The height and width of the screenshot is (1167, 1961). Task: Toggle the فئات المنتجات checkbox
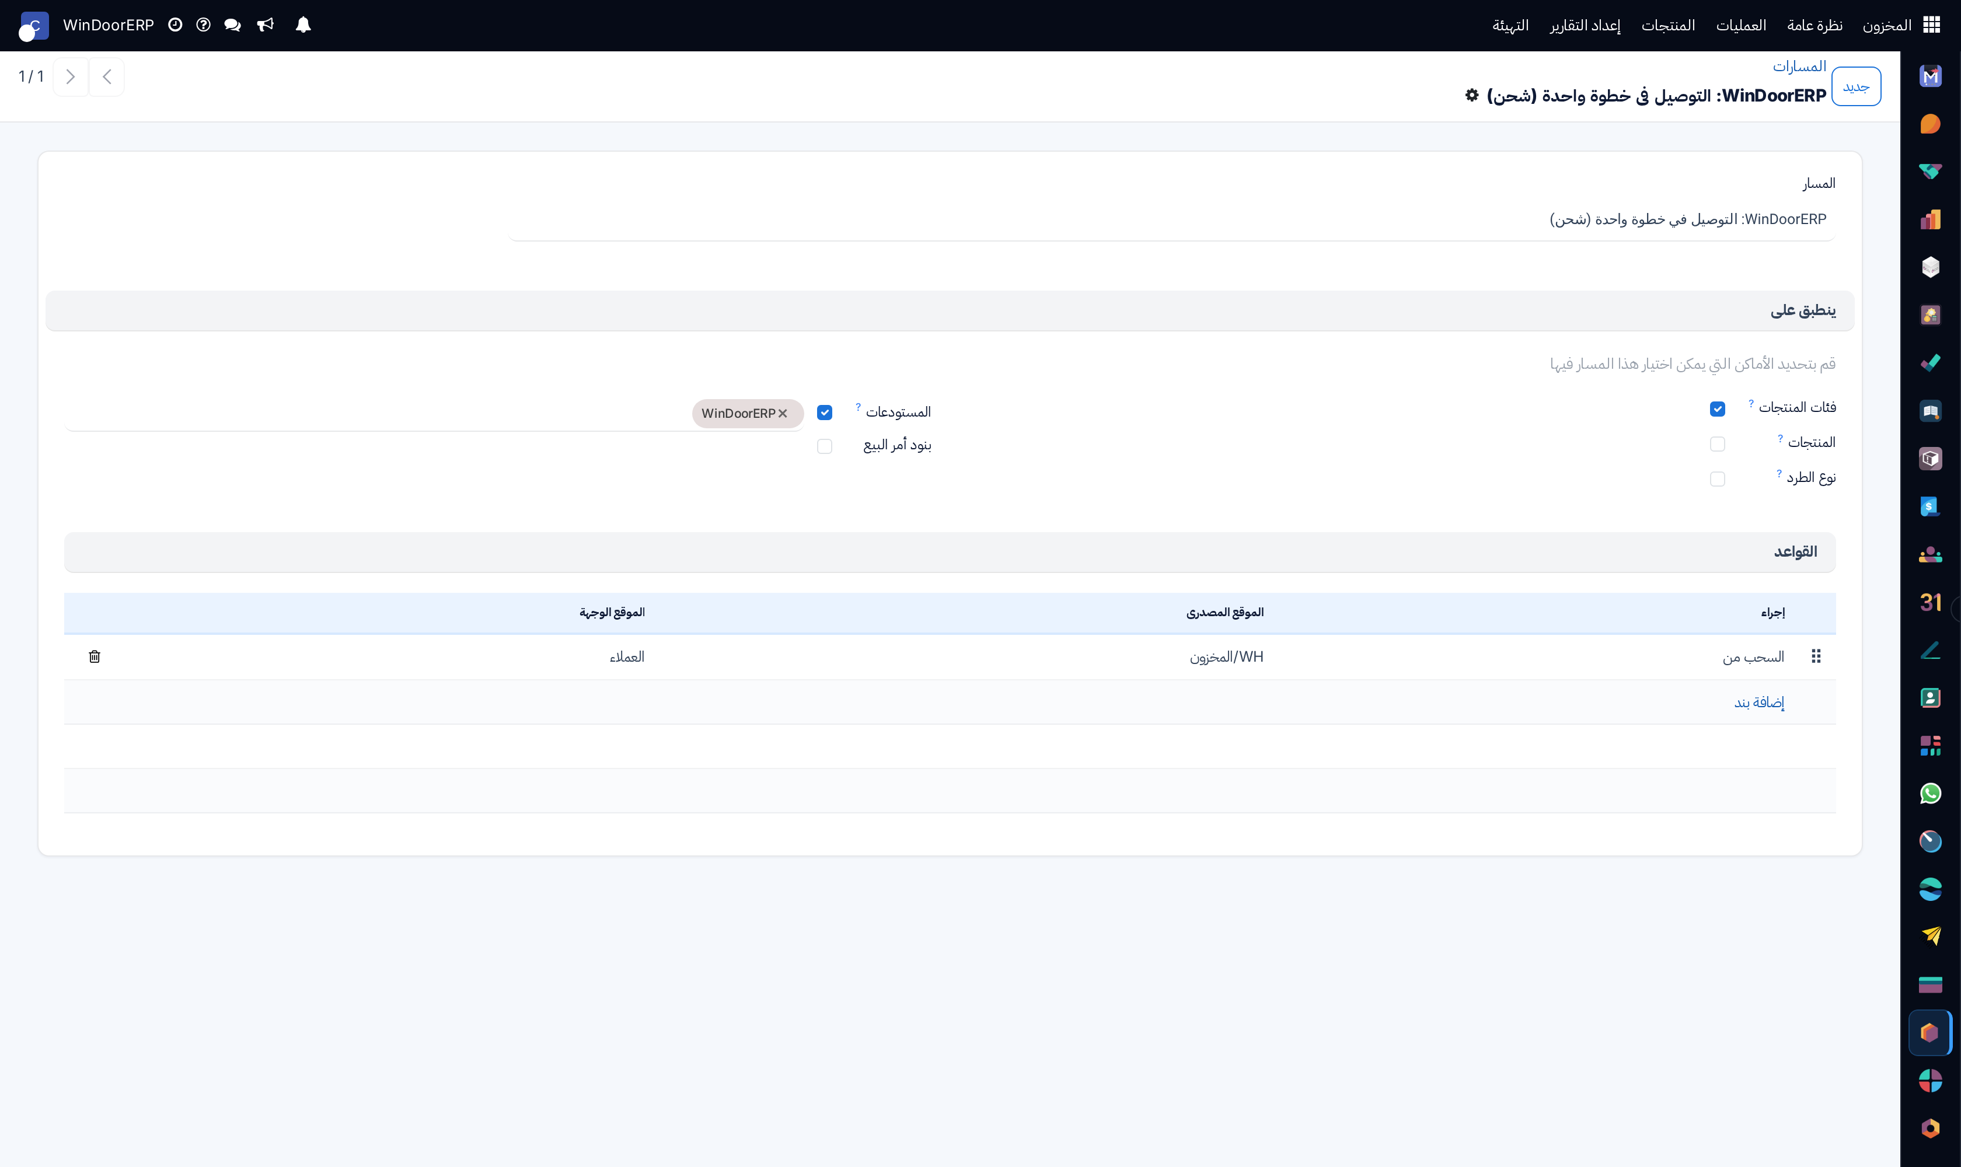[x=1717, y=409]
